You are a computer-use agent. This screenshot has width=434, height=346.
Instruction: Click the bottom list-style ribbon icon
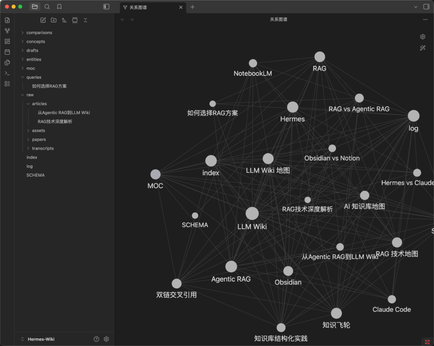click(8, 83)
